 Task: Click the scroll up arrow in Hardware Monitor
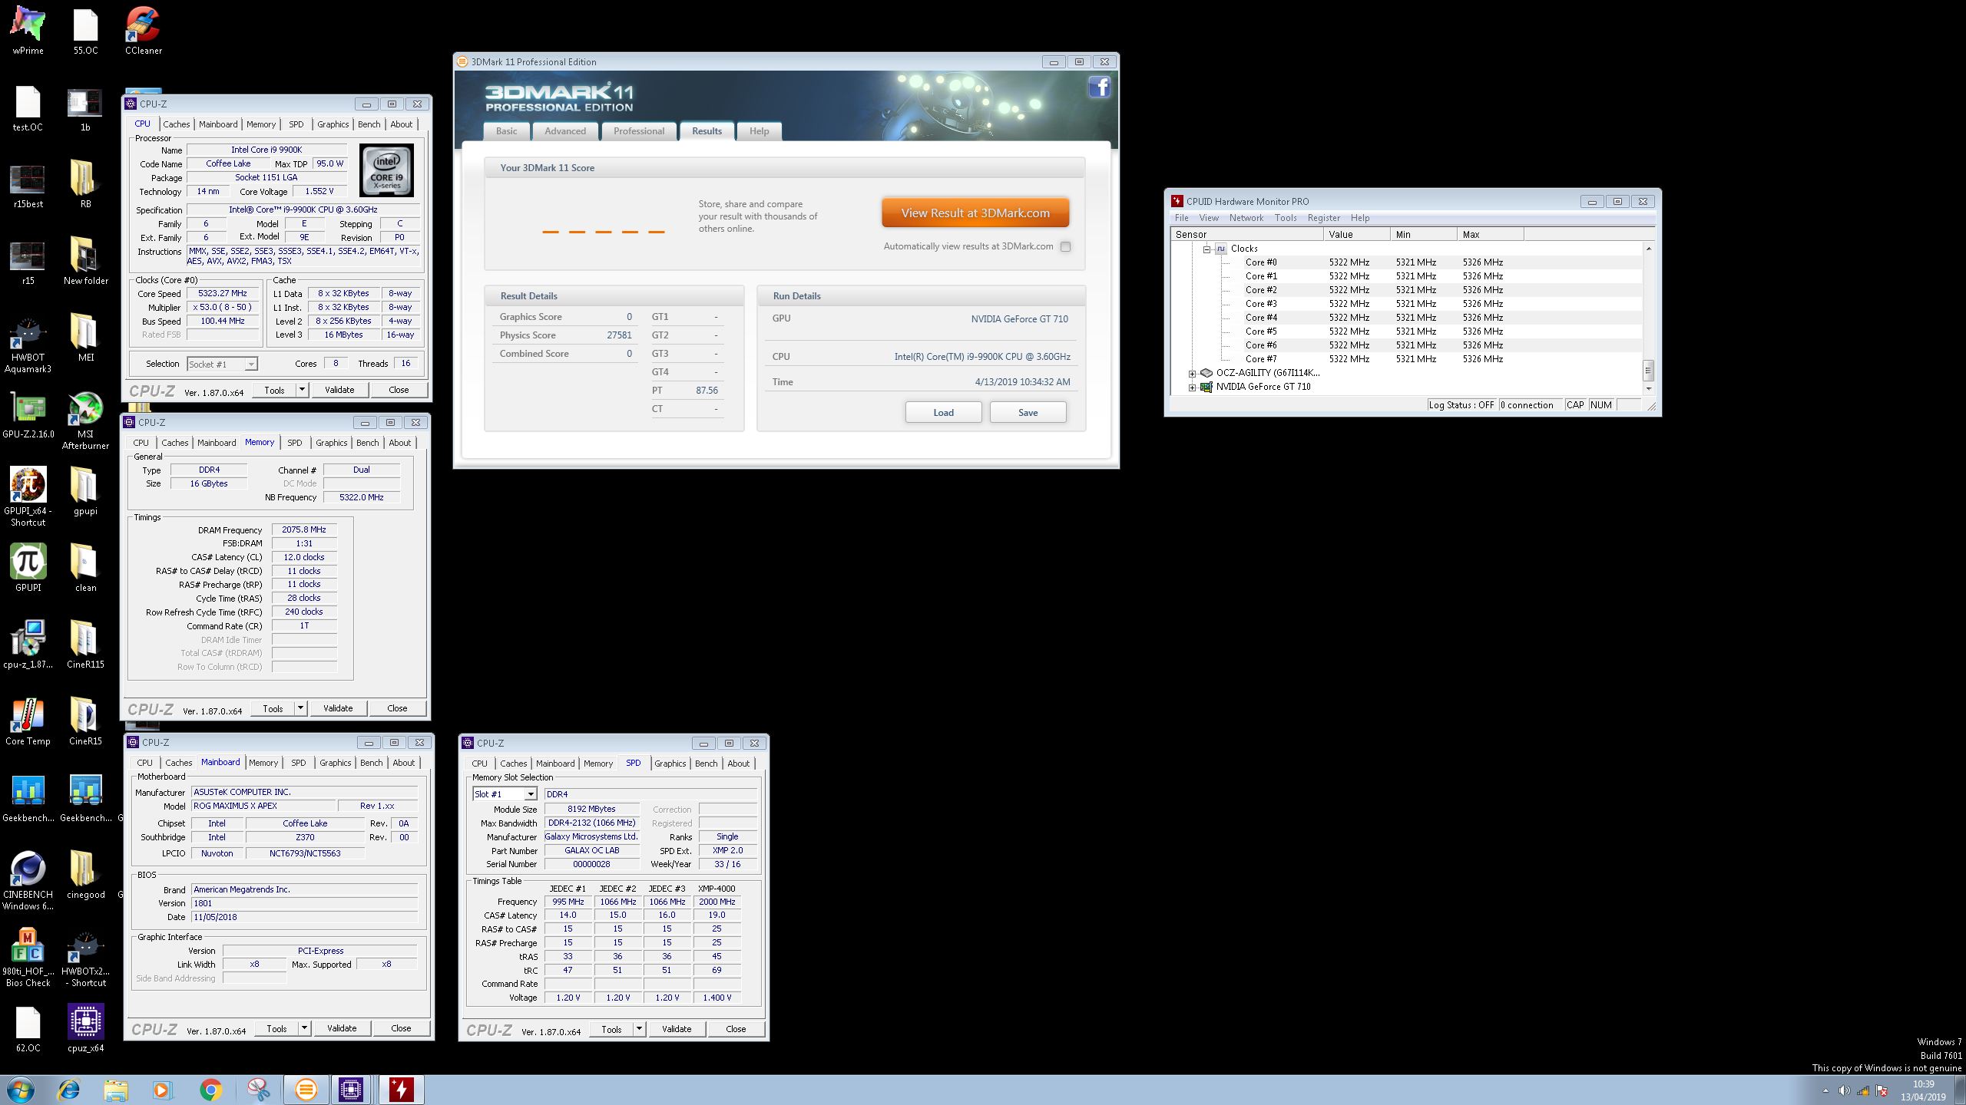[1648, 249]
